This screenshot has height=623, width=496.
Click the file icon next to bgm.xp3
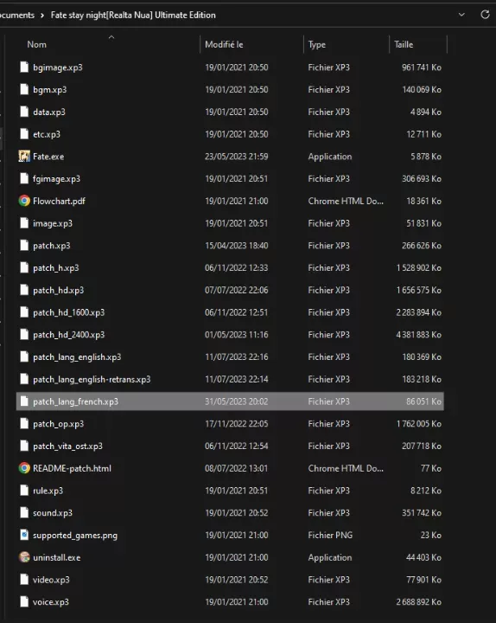24,89
